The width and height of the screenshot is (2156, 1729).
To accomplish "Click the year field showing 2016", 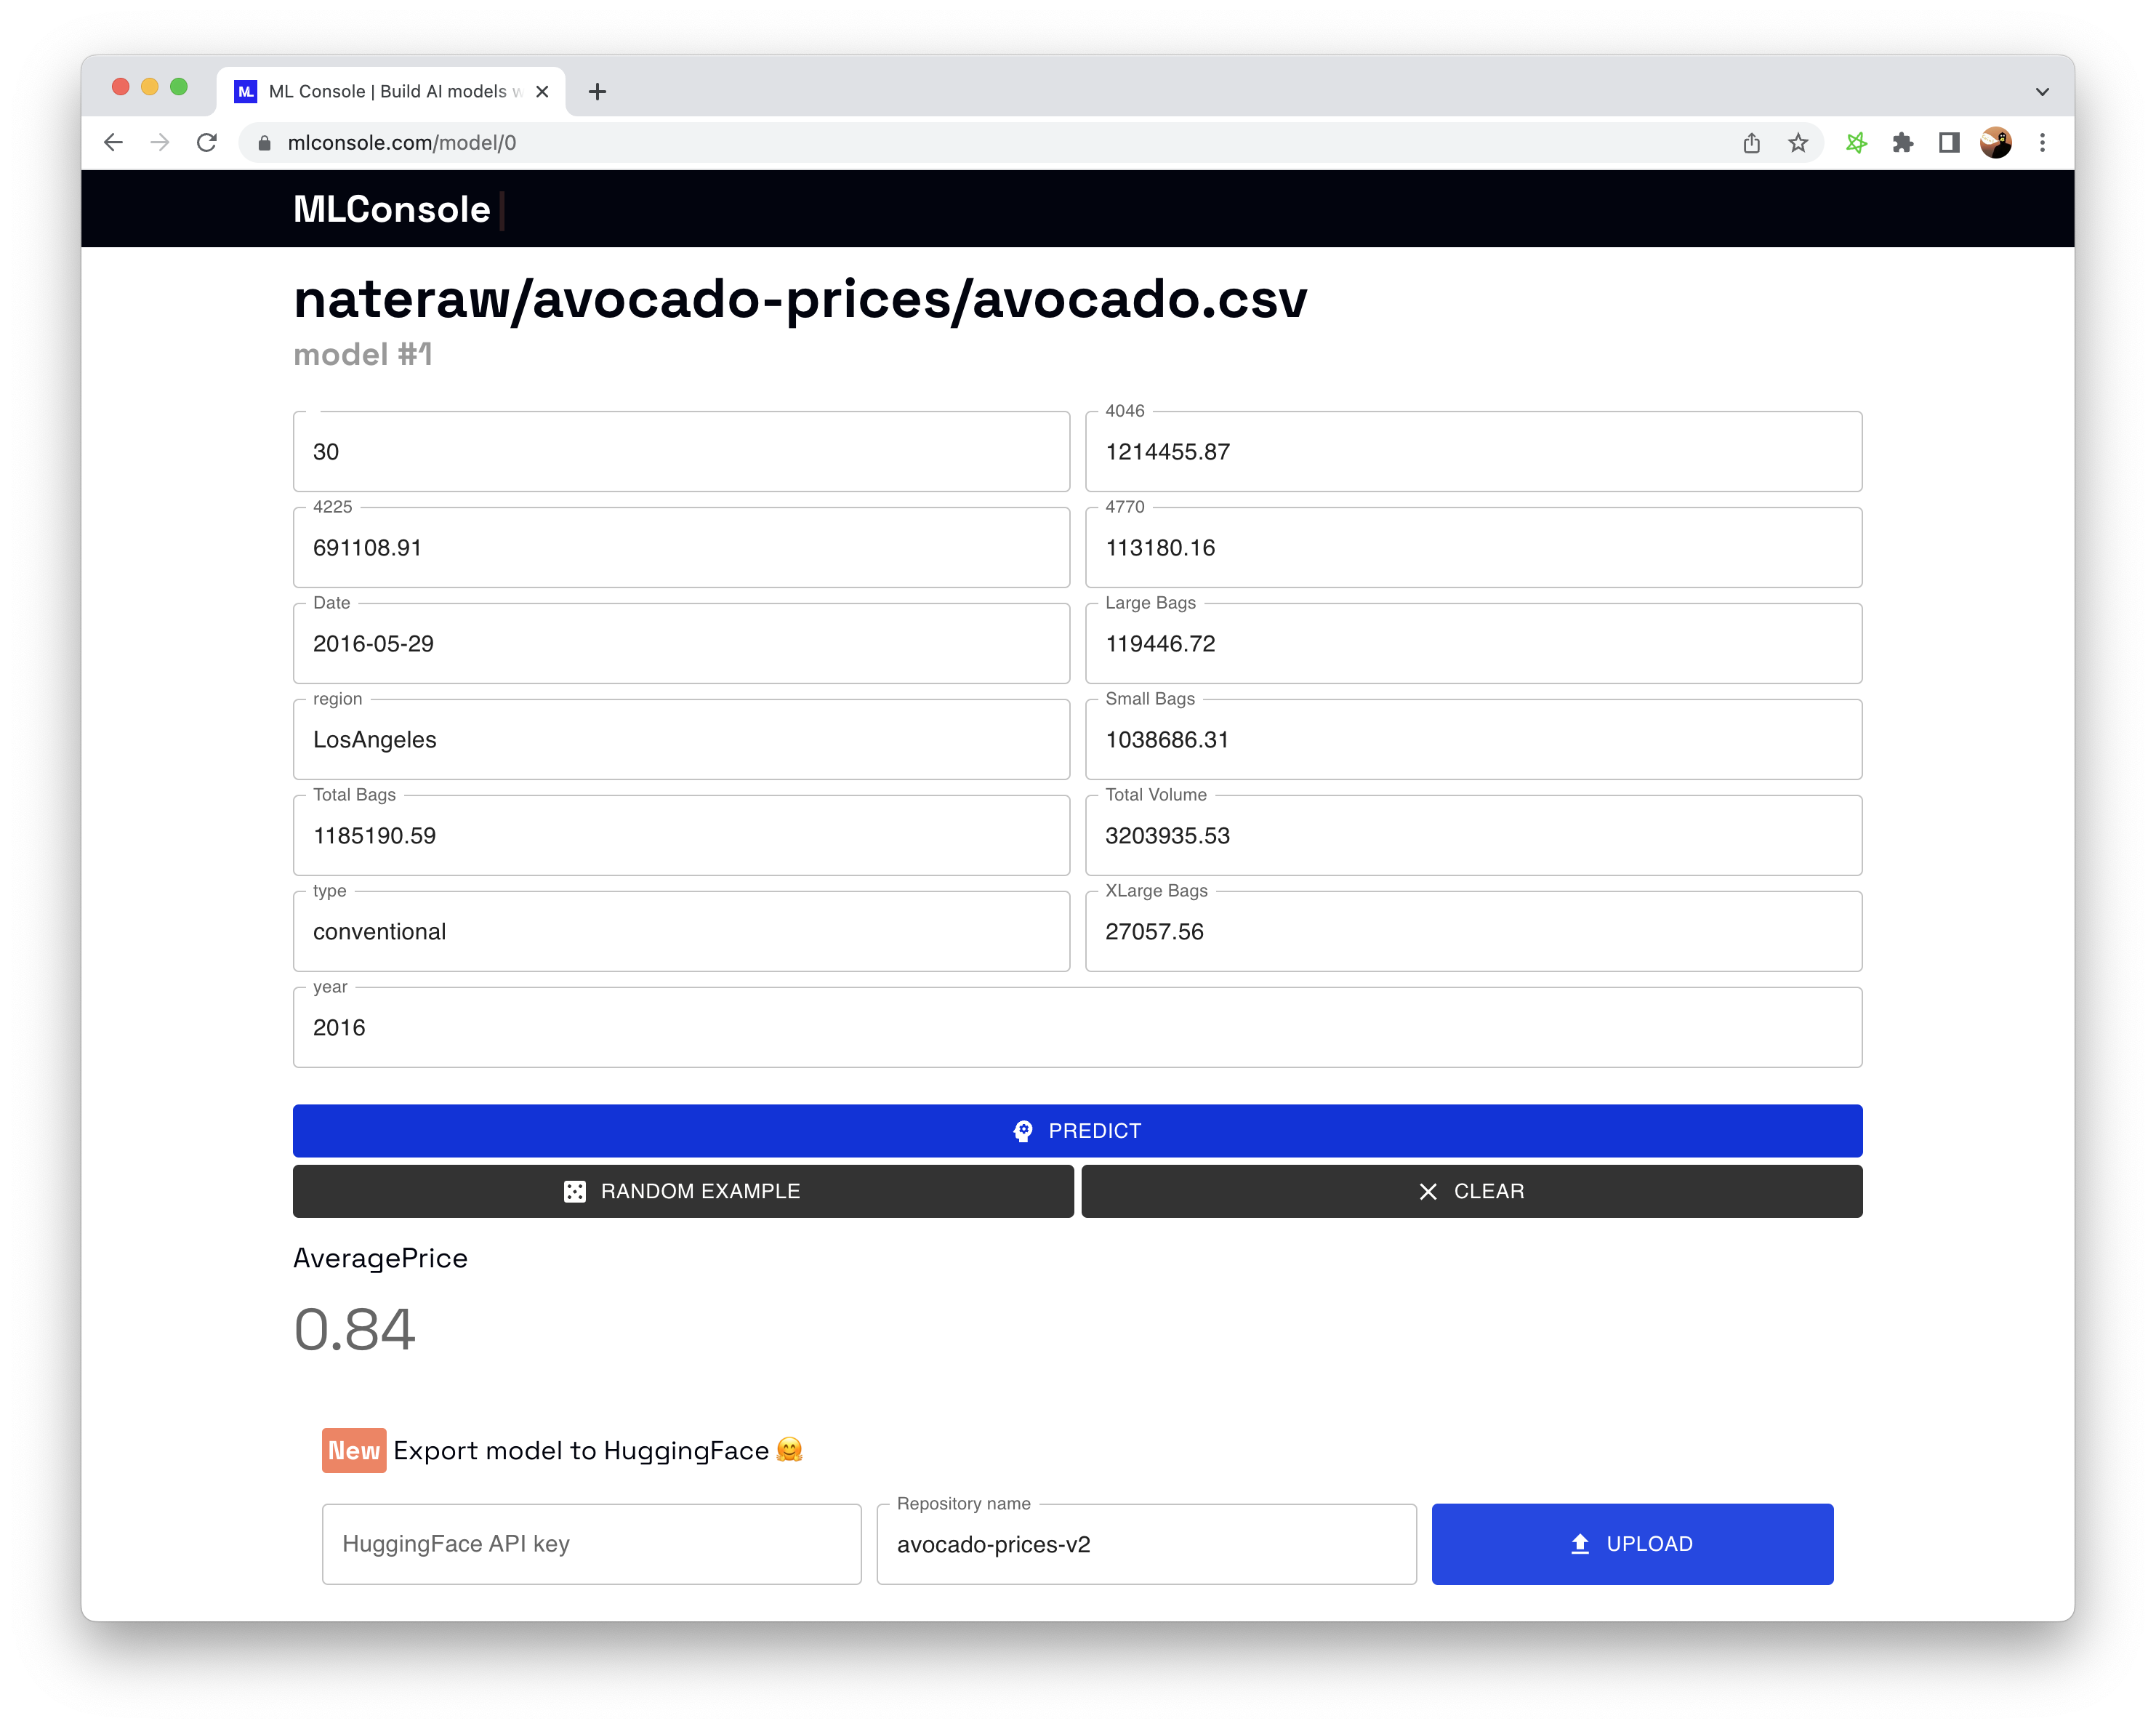I will pos(1077,1027).
